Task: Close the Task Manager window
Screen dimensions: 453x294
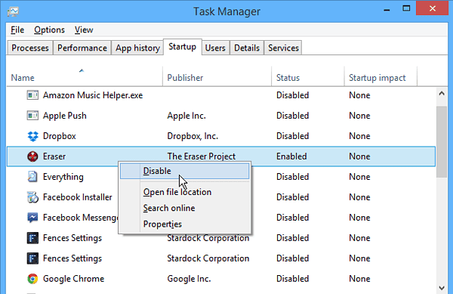Action: pyautogui.click(x=432, y=8)
